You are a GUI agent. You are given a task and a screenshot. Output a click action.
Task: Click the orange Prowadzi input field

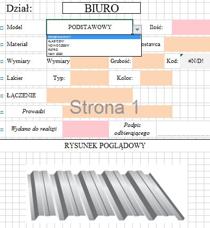pyautogui.click(x=117, y=112)
